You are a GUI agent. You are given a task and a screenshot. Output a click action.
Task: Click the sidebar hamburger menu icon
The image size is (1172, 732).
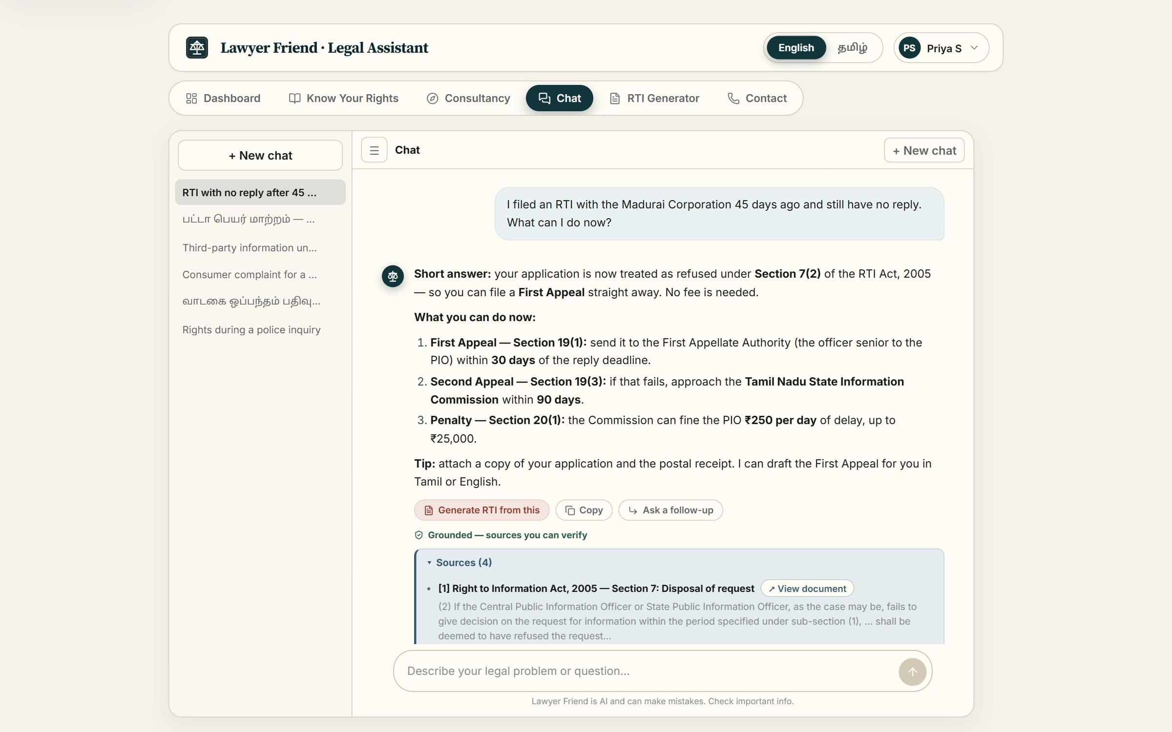tap(374, 150)
